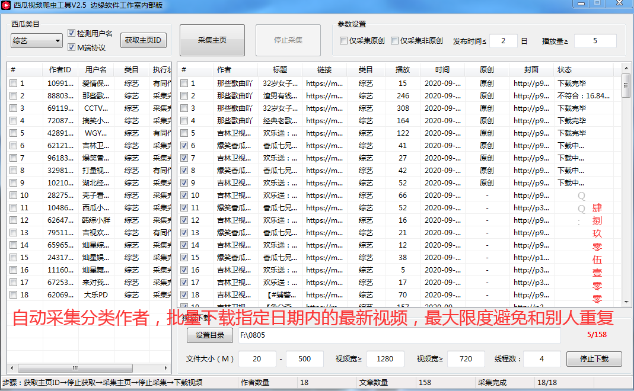Click the 播放量 minimum input field
634x391 pixels.
coord(595,41)
